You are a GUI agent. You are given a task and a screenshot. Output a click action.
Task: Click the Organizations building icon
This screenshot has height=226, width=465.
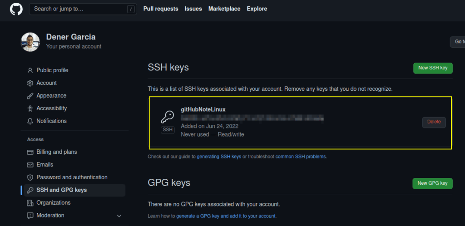pyautogui.click(x=30, y=203)
